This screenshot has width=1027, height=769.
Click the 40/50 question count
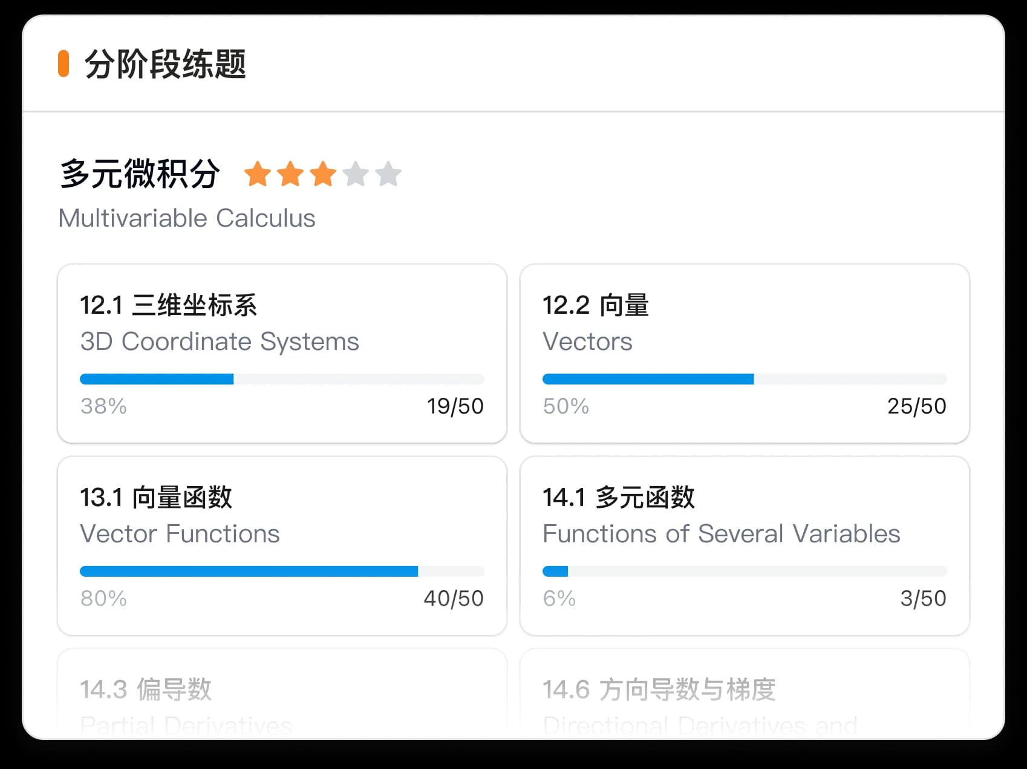454,599
